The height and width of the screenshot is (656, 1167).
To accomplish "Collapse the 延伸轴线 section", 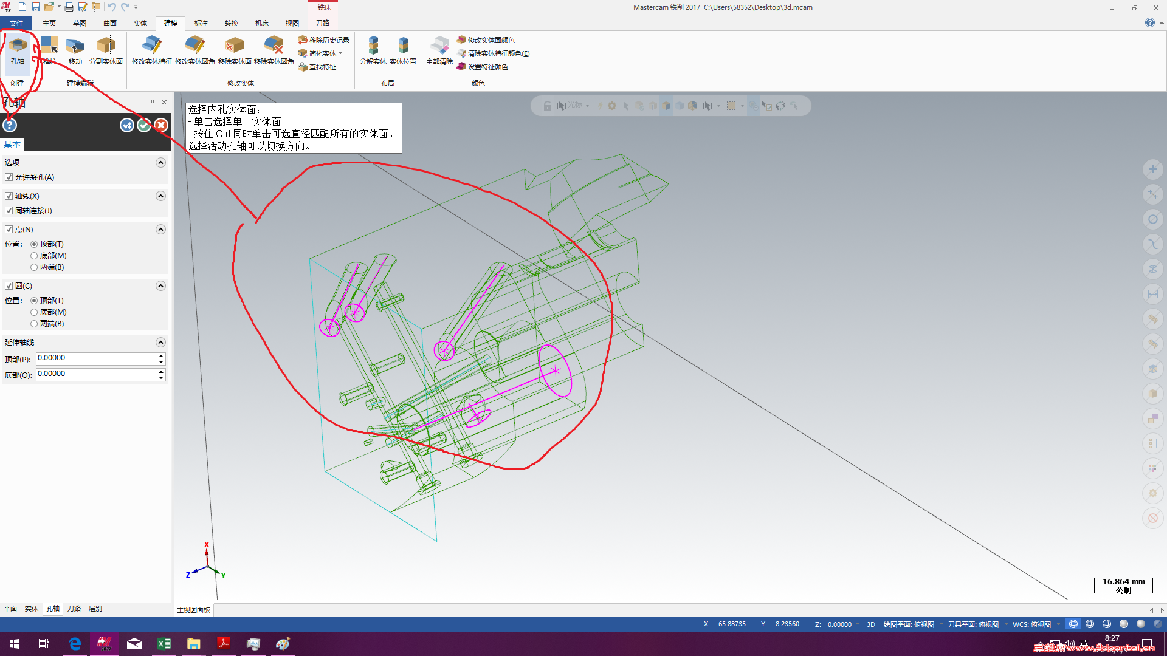I will click(160, 343).
